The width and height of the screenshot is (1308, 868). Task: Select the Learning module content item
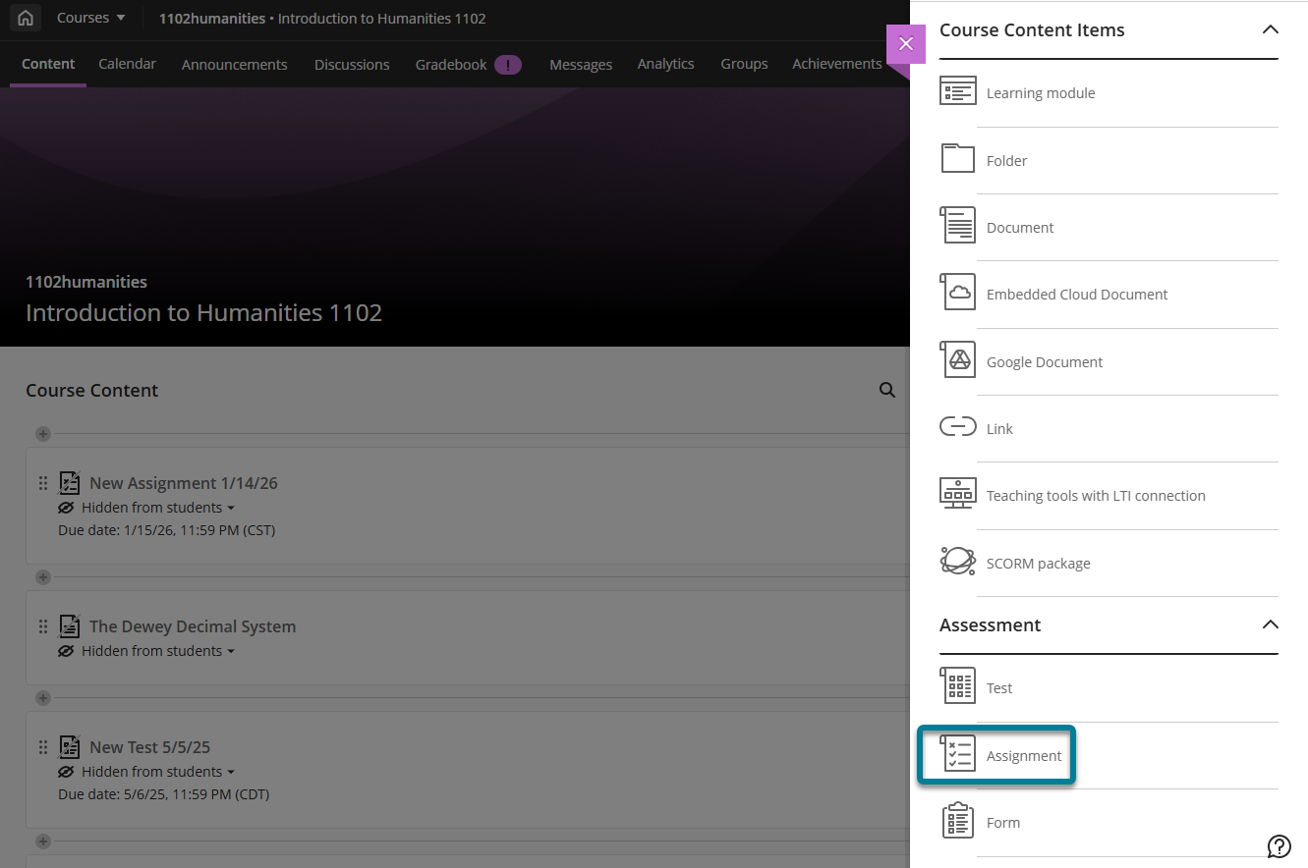1041,92
